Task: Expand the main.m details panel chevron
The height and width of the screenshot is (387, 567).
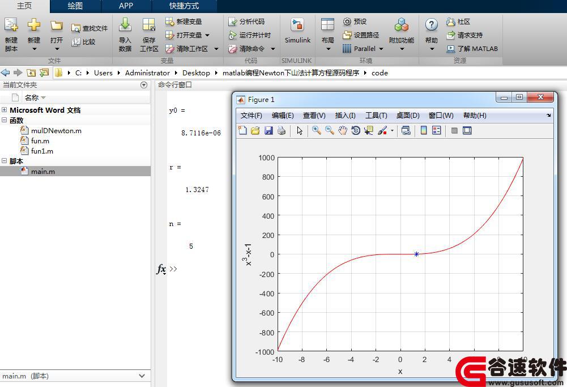Action: tap(142, 376)
